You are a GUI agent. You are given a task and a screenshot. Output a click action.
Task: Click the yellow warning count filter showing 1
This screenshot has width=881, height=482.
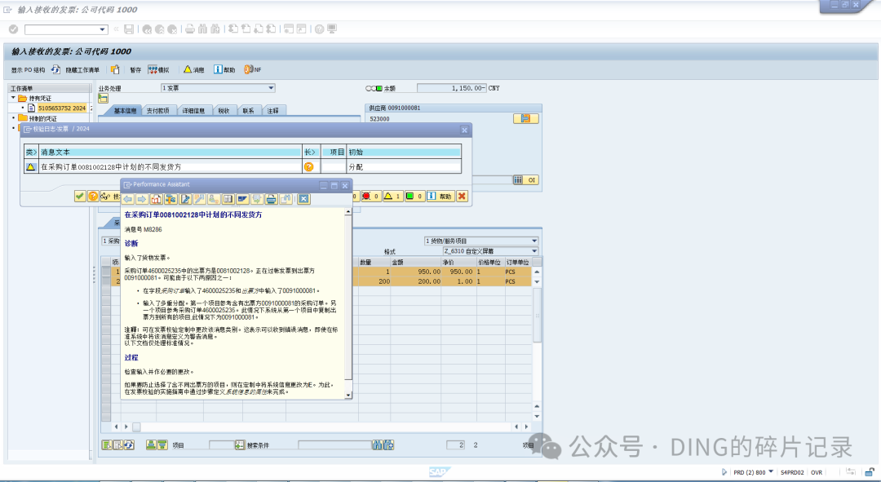pos(392,196)
